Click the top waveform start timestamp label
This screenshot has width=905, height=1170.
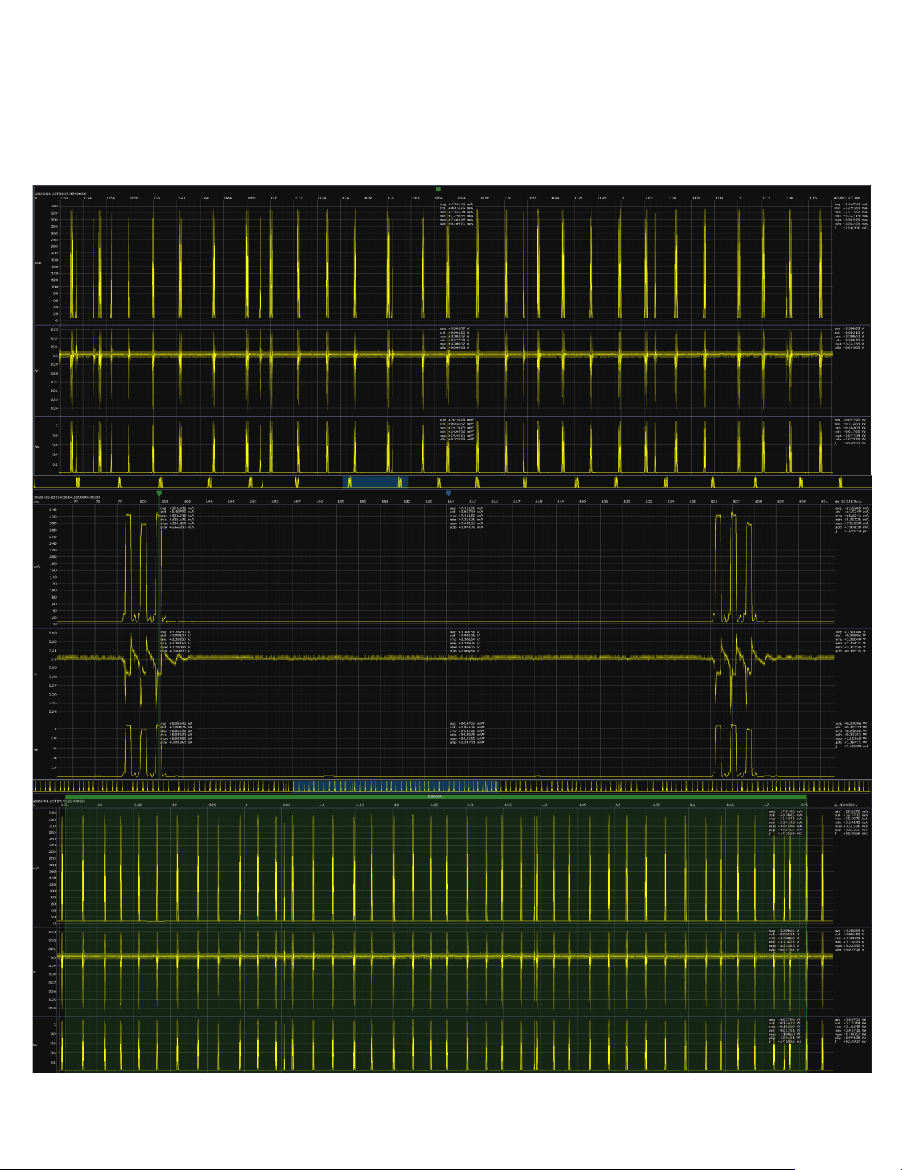61,193
